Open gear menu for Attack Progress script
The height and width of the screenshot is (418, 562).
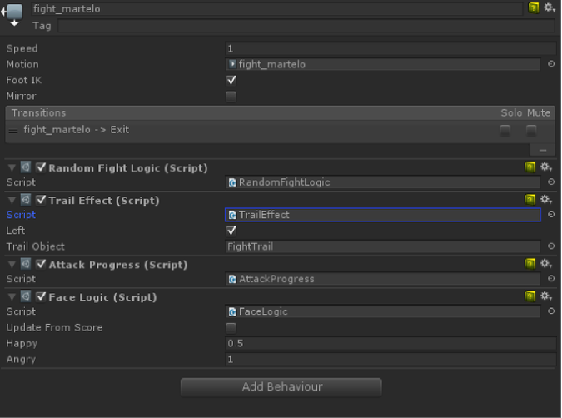coord(546,264)
